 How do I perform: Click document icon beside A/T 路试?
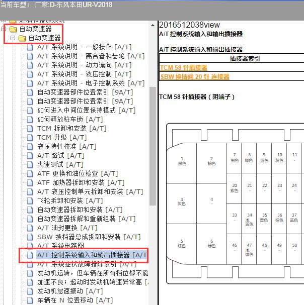point(30,156)
